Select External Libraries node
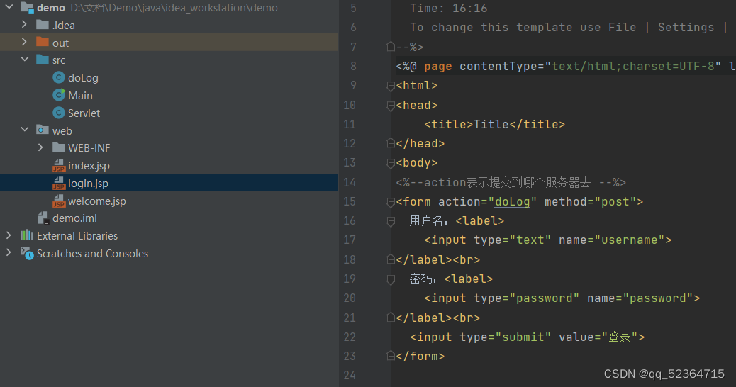Screen dimensions: 736x387 (77, 236)
